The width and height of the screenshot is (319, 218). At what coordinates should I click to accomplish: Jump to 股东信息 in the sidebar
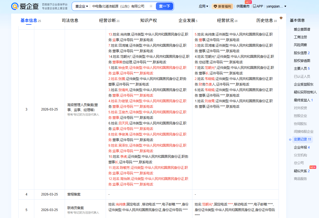pyautogui.click(x=301, y=53)
